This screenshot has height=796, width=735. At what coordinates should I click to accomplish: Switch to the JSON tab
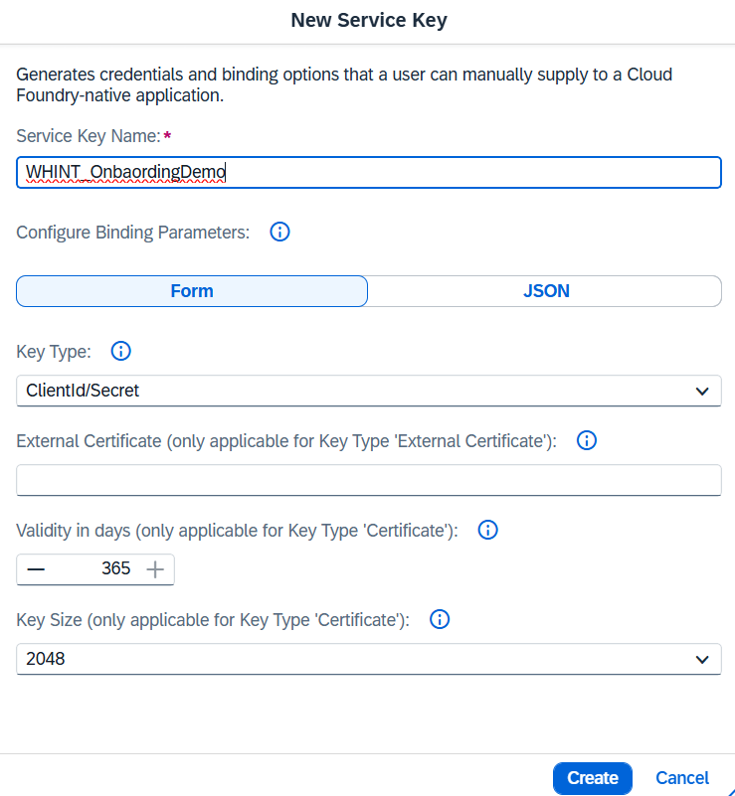click(x=545, y=291)
